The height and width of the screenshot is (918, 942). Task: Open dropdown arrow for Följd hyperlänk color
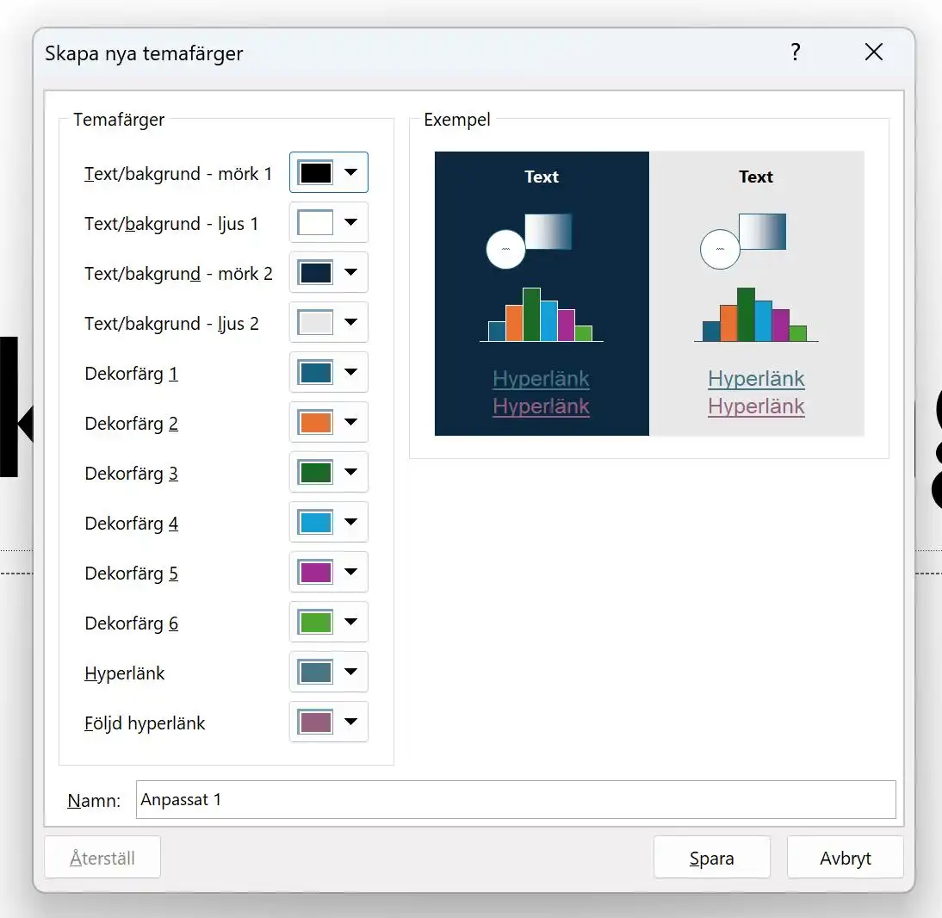[x=350, y=721]
